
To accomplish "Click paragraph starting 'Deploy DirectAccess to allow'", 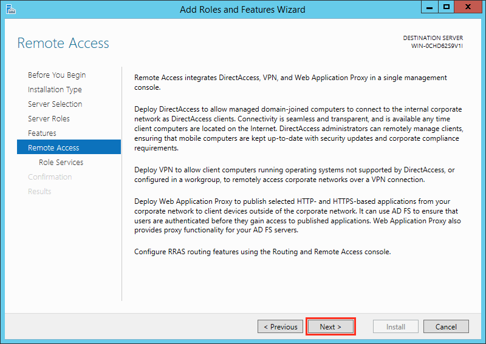I will 299,129.
